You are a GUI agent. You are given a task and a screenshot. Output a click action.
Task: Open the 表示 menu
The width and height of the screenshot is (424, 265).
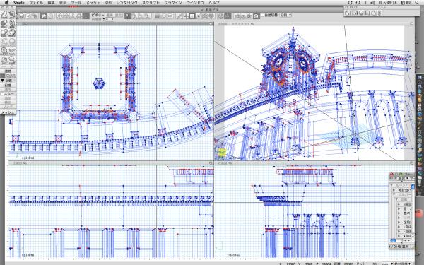(62, 3)
